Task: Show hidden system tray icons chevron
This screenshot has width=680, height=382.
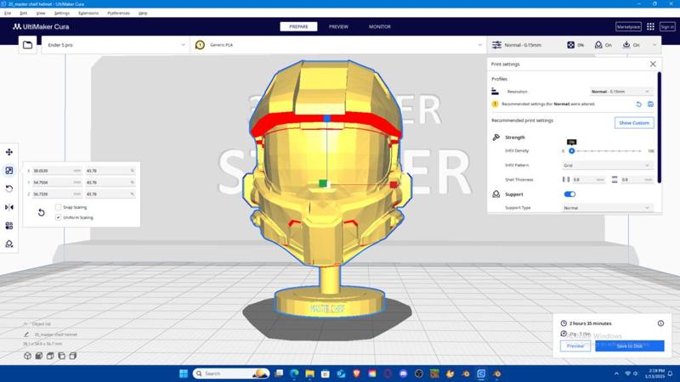Action: click(x=616, y=374)
